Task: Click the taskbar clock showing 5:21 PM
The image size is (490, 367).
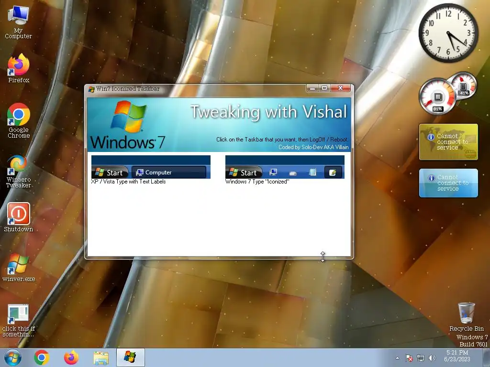Action: [457, 356]
